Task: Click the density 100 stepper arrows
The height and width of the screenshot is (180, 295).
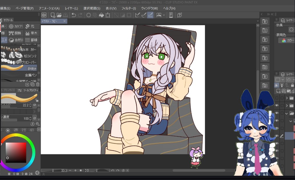Action: [30, 119]
